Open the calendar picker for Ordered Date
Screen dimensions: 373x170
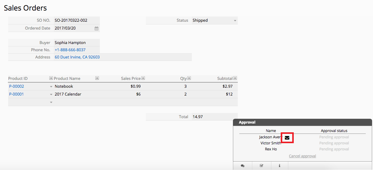coord(97,28)
